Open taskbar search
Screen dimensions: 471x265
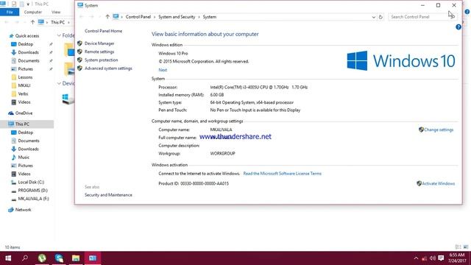point(25,258)
